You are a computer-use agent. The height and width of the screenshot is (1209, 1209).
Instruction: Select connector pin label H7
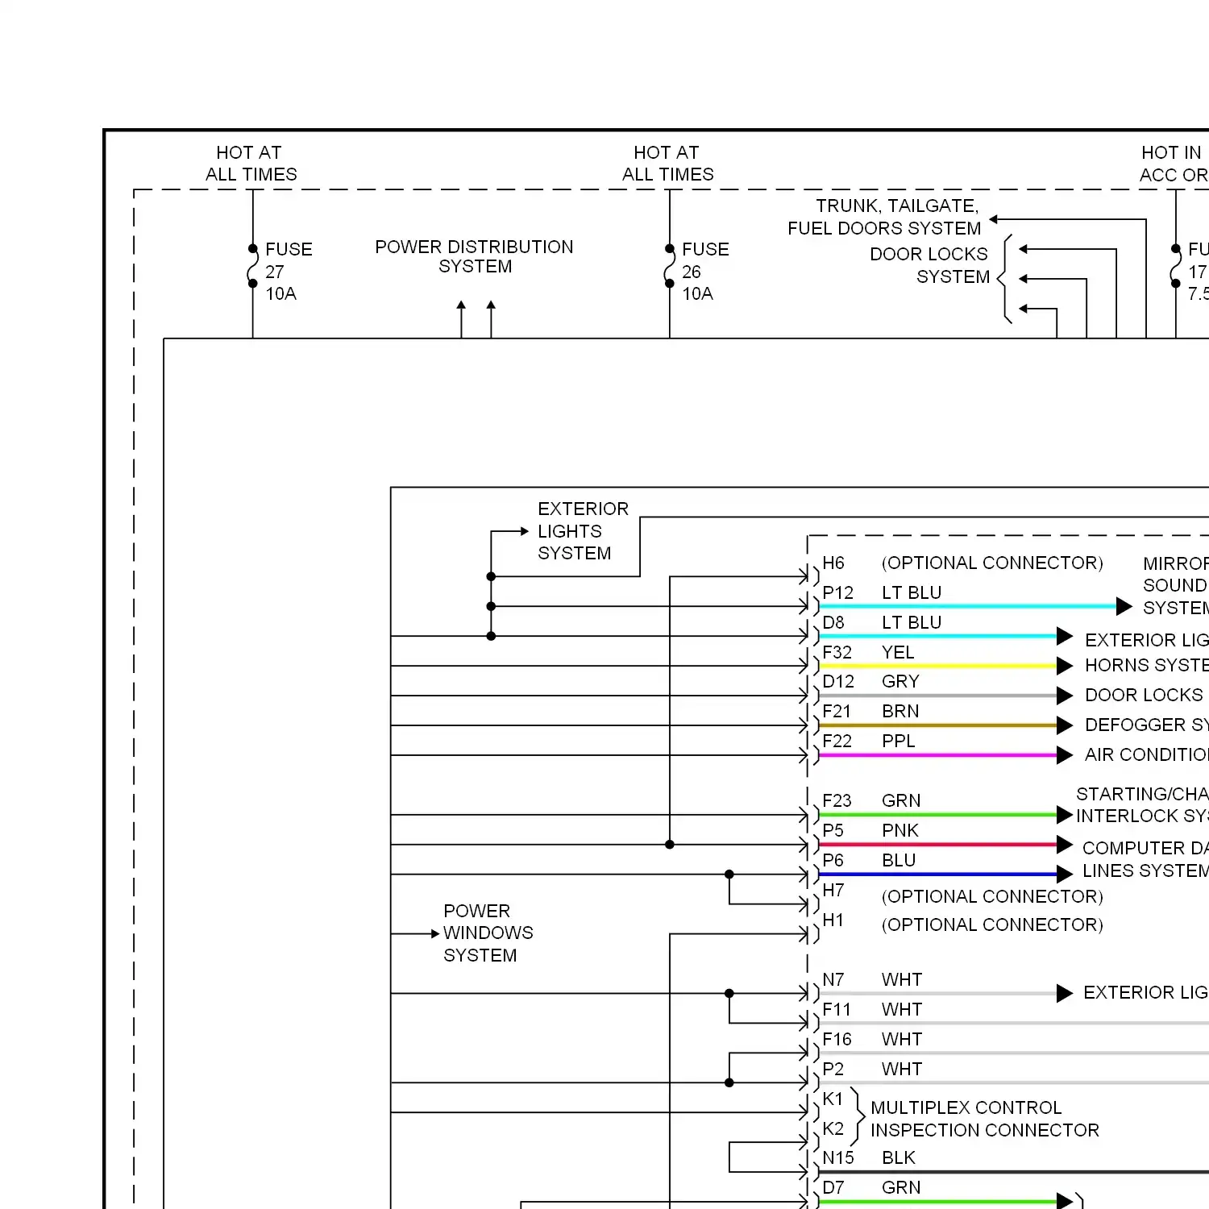[833, 890]
